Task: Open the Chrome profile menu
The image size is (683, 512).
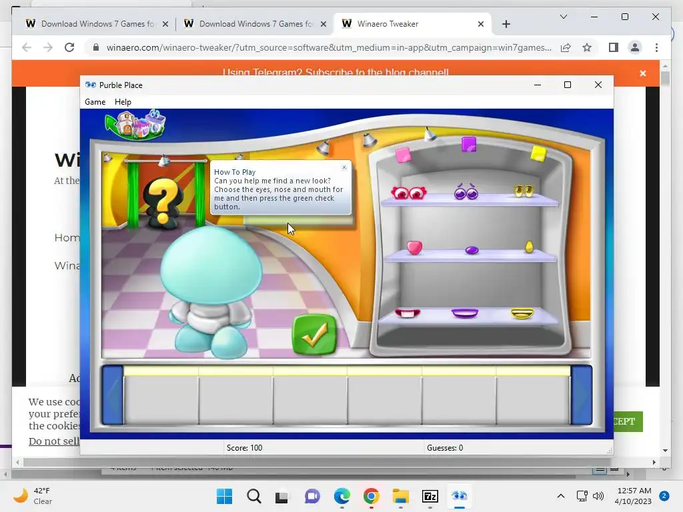Action: tap(635, 47)
